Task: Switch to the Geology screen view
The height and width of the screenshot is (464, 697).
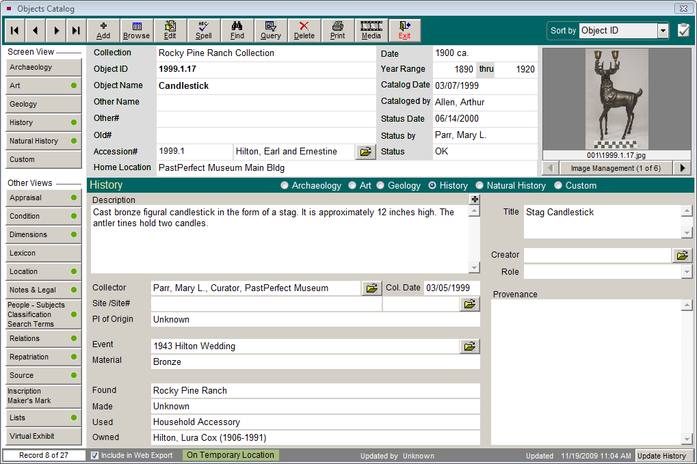Action: [43, 104]
